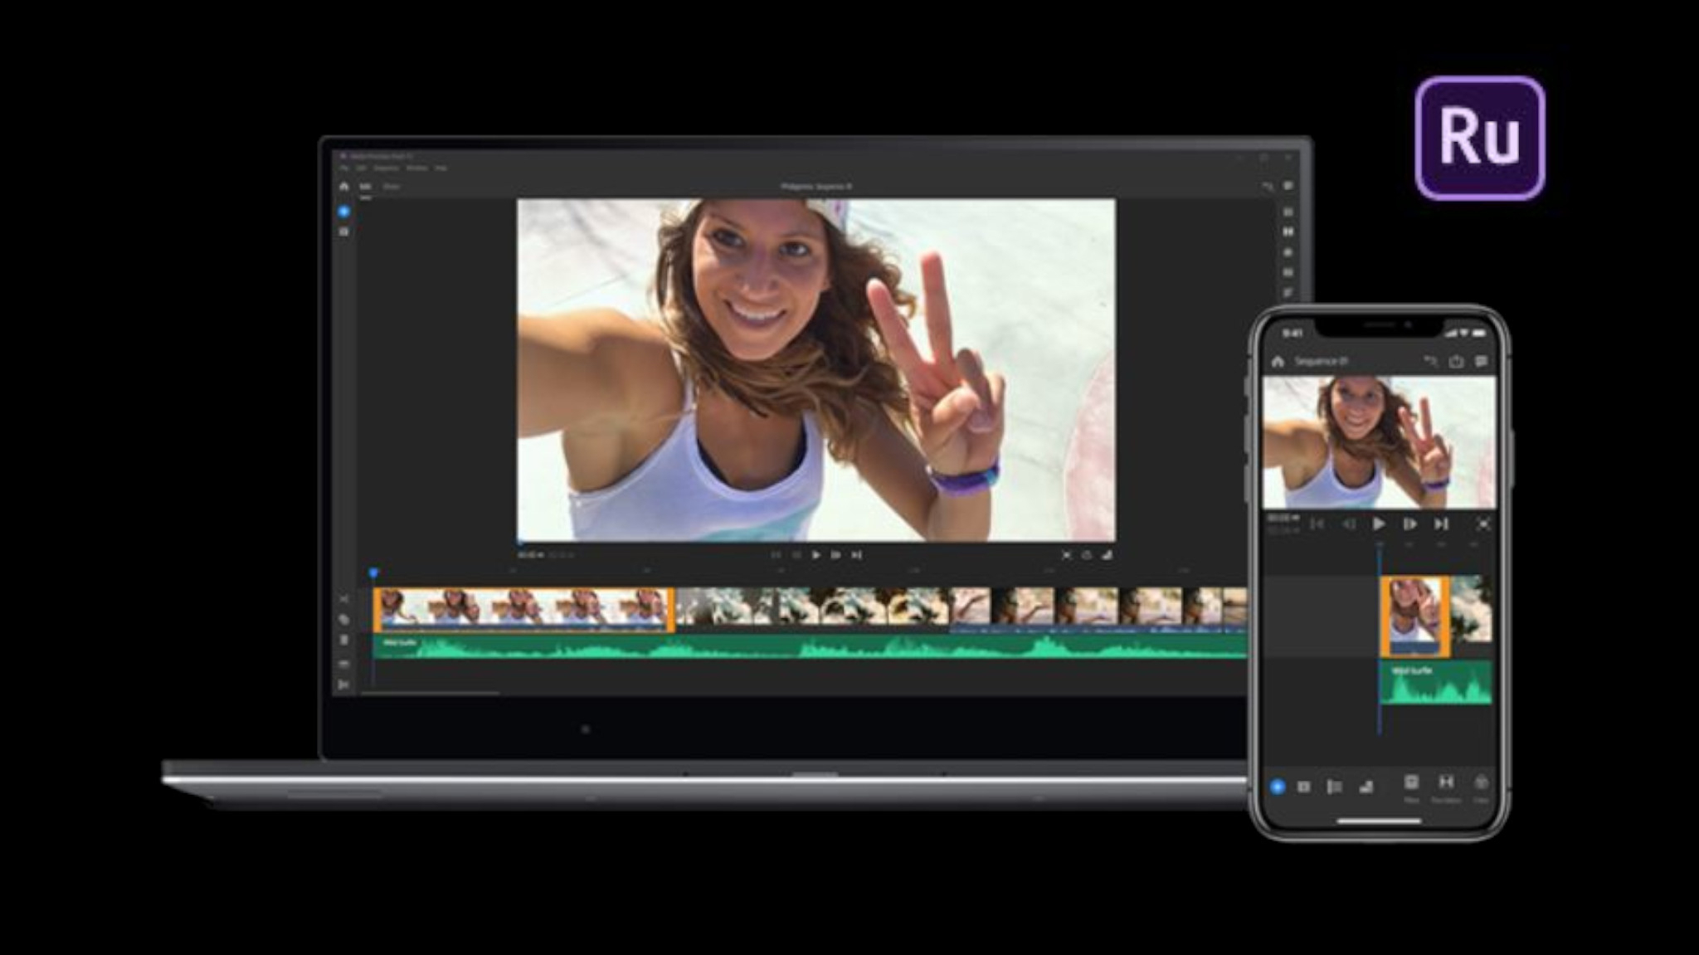
Task: Click the Adobe Premiere Rush Ru logo
Action: click(1479, 139)
